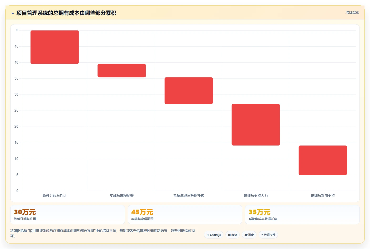The image size is (370, 249).
Task: Click the red bar for 系统集成与数据迁移
Action: tap(189, 91)
